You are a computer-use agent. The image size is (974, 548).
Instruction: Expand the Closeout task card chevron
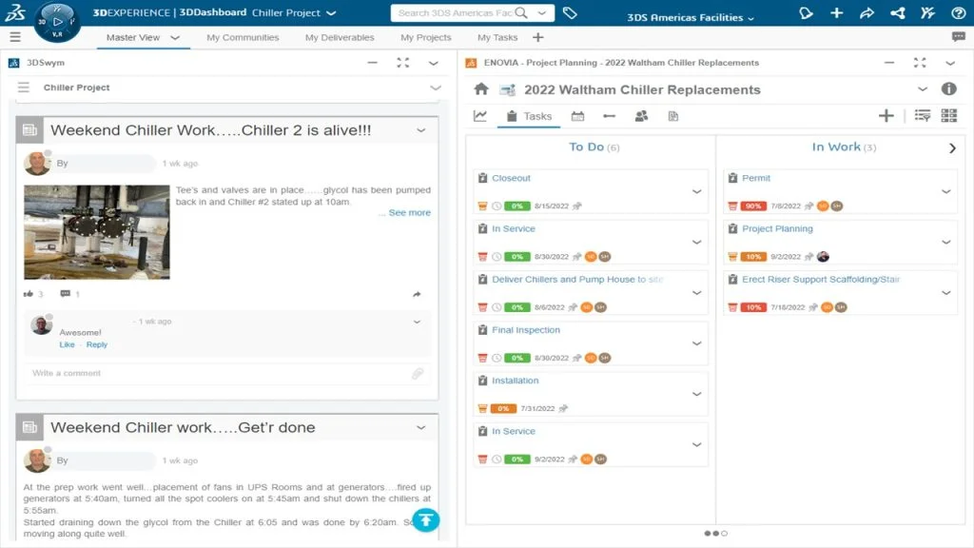[697, 191]
